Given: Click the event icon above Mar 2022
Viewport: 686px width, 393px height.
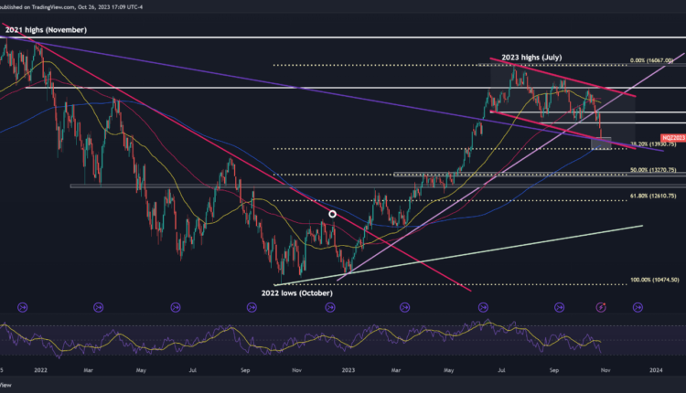Looking at the screenshot, I should coord(98,306).
